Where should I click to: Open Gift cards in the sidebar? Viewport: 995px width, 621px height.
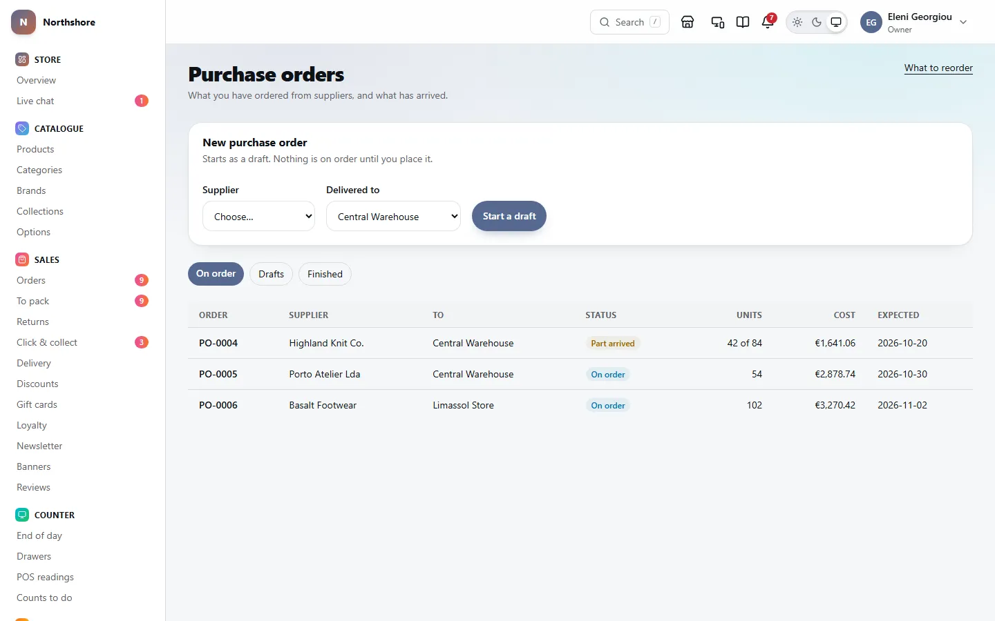tap(37, 404)
